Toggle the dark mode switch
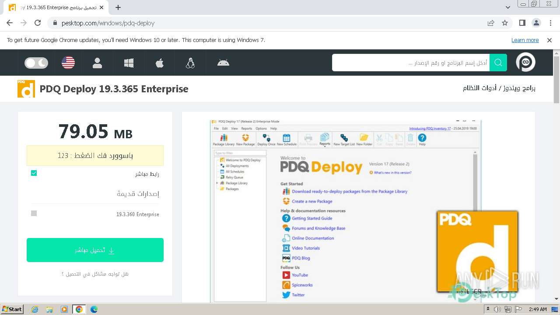The width and height of the screenshot is (560, 315). tap(36, 63)
